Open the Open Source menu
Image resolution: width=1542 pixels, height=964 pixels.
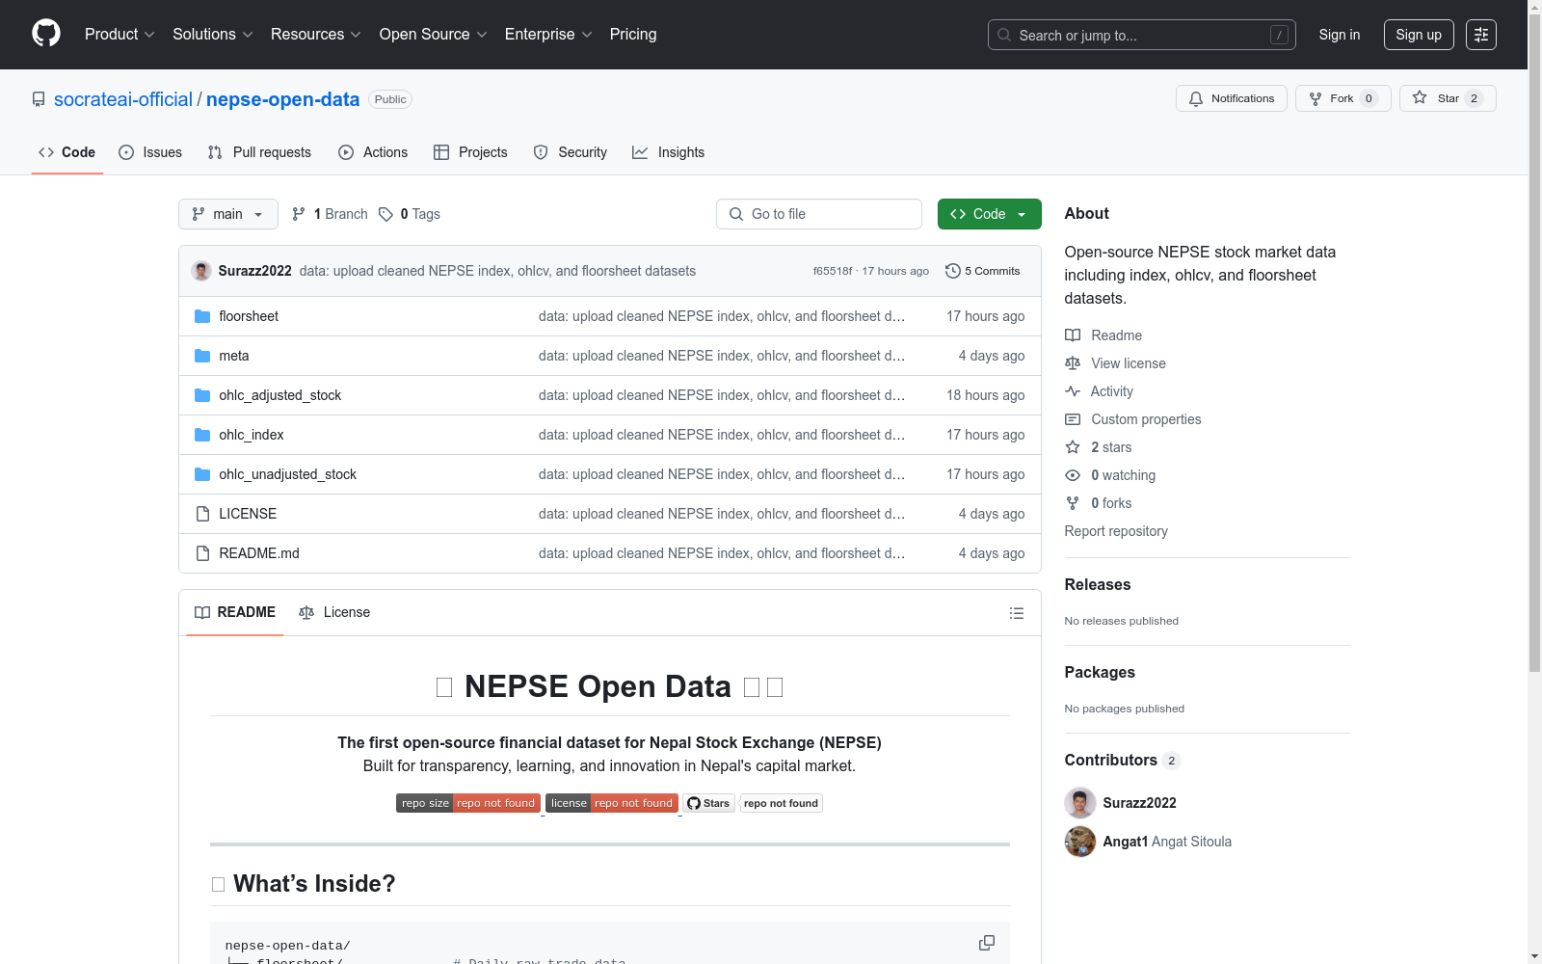(434, 34)
